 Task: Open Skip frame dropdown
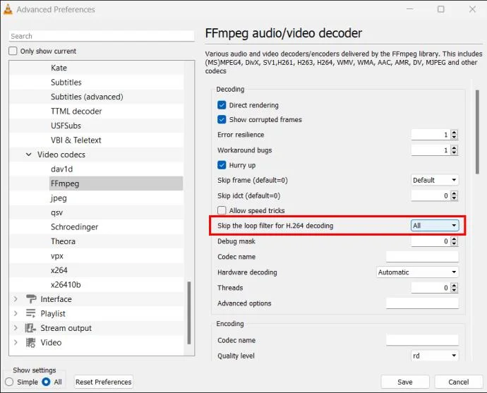(435, 180)
